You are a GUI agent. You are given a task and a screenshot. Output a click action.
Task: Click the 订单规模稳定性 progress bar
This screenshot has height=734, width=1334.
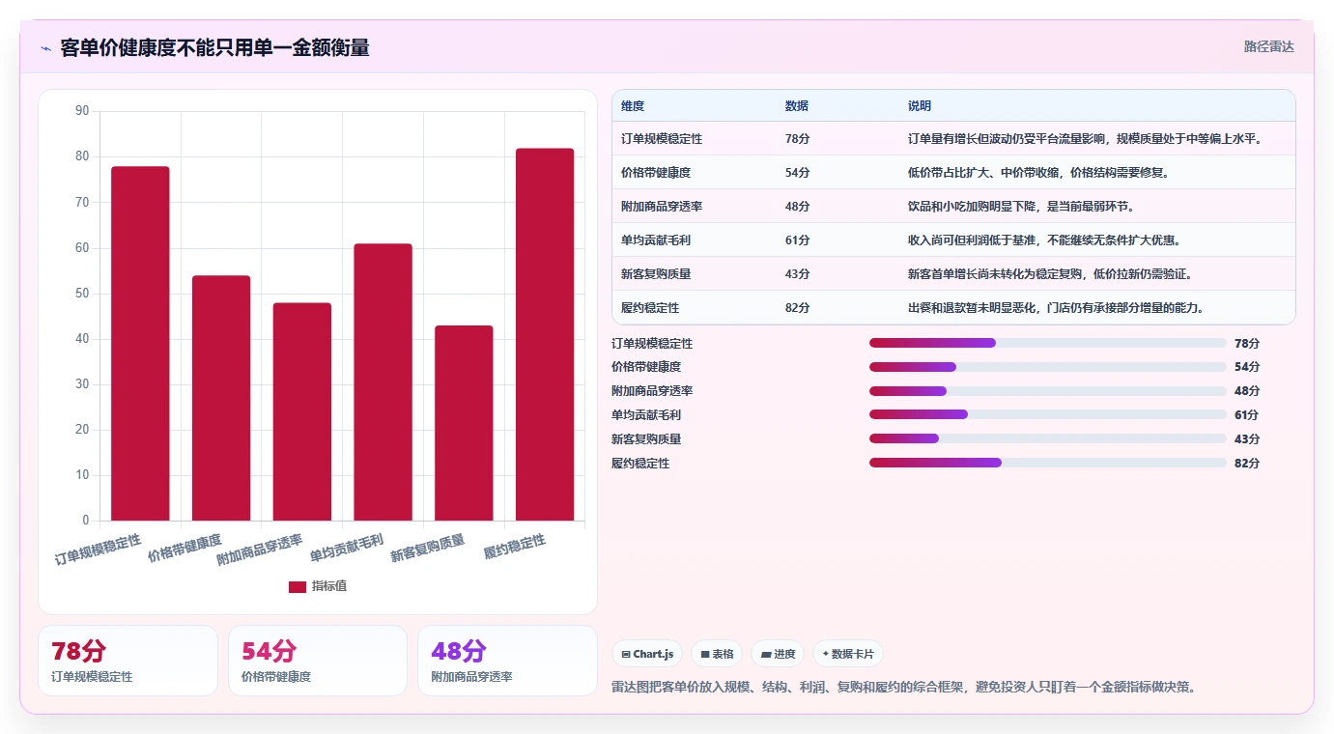point(1048,343)
